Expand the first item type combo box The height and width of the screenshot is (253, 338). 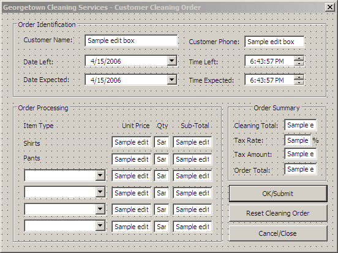pyautogui.click(x=100, y=175)
